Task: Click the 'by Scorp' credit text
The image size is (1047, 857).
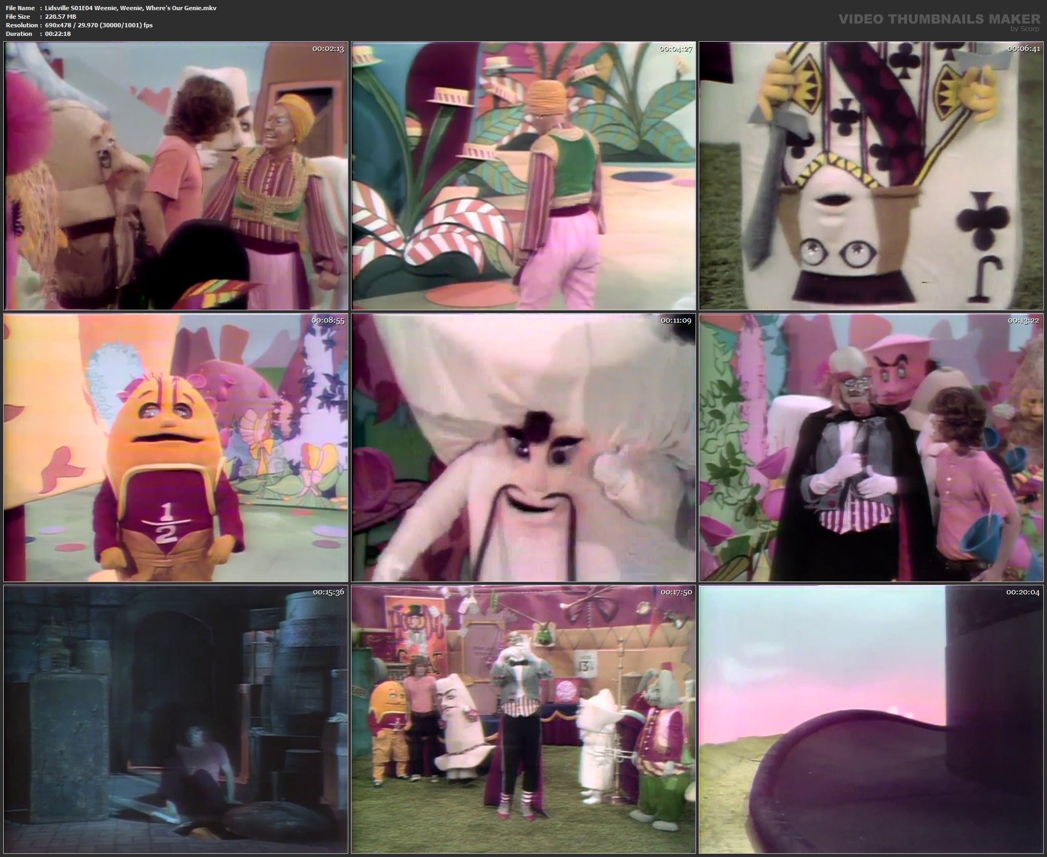Action: (1024, 29)
